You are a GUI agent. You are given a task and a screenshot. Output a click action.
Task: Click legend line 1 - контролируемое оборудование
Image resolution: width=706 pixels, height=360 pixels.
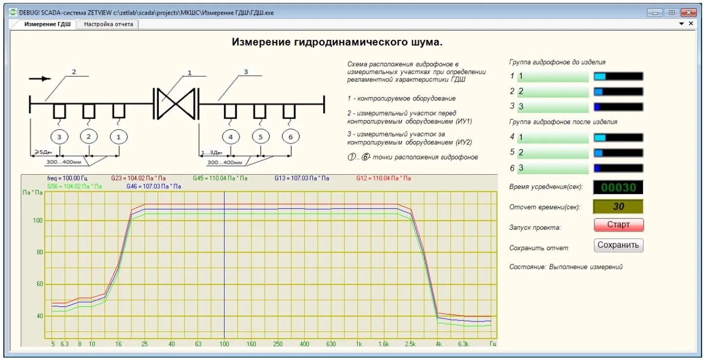point(401,99)
